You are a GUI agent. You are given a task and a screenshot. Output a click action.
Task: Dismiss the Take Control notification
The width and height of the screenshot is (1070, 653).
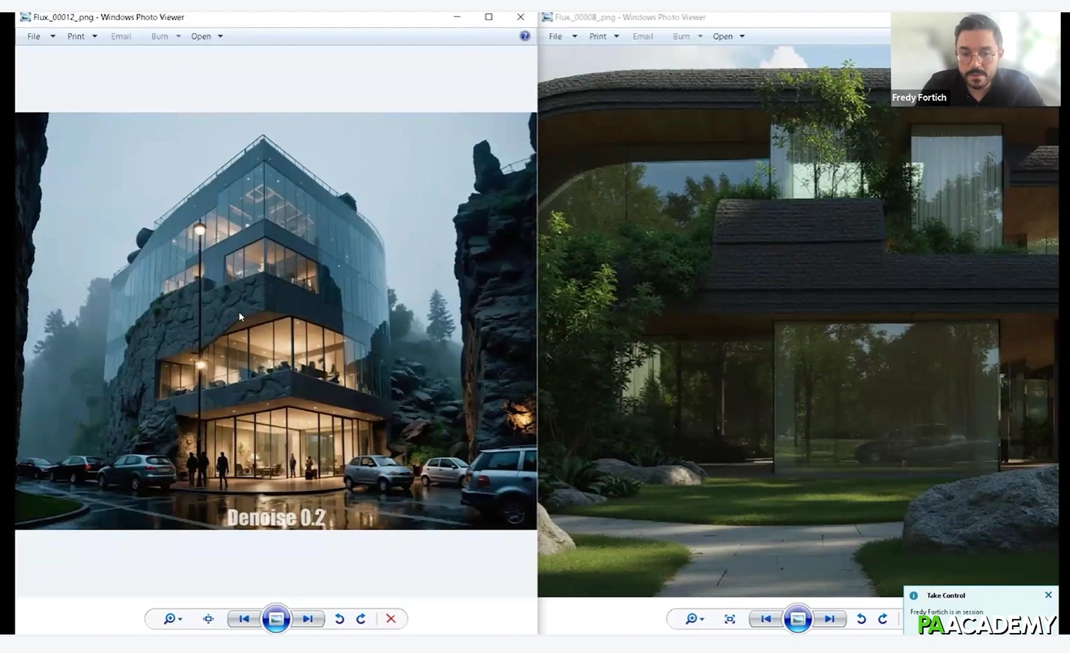(x=1048, y=594)
